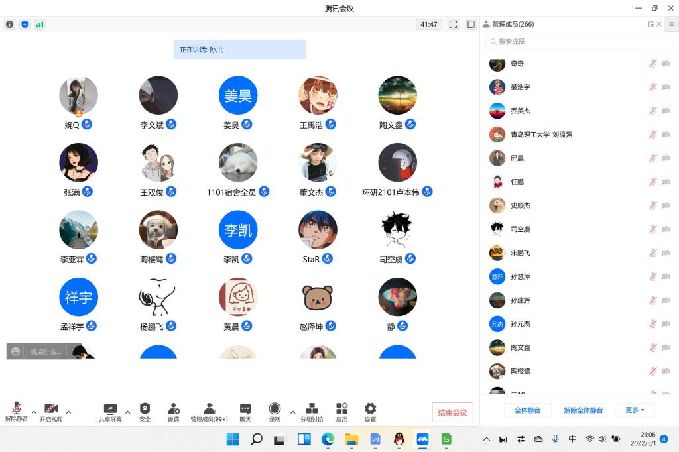Toggle the microphone for member 奇奇
Viewport: 679px width, 452px height.
click(652, 64)
